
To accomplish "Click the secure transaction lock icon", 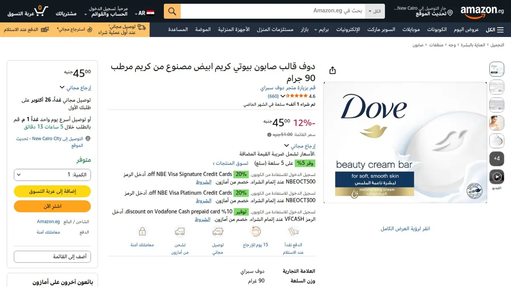I will (142, 232).
